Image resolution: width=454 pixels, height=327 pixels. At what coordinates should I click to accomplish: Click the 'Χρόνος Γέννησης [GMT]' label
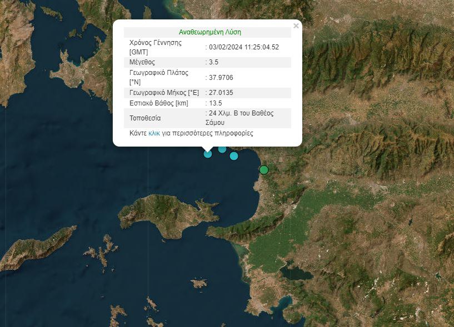(155, 47)
